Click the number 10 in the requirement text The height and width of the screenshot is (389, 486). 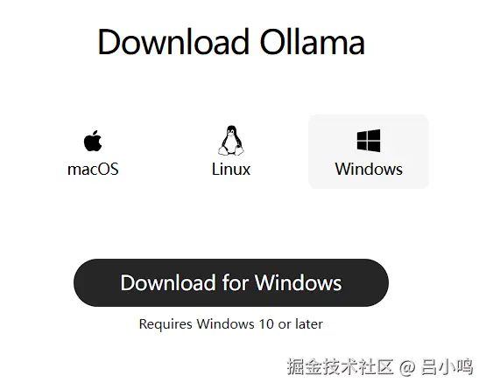coord(266,324)
